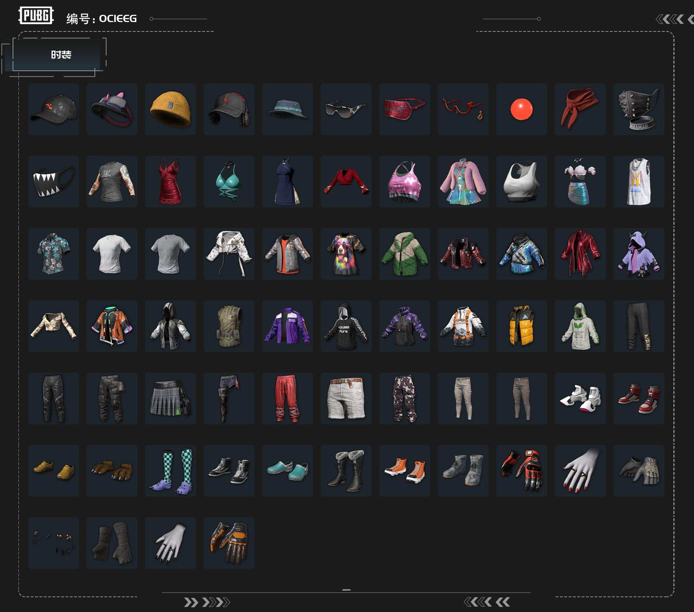Select the plain white T-shirt
Screen dimensions: 694x612
(112, 254)
